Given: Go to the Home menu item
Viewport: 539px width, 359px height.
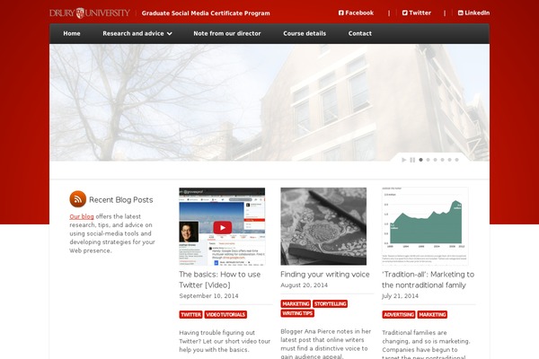Looking at the screenshot, I should [72, 33].
